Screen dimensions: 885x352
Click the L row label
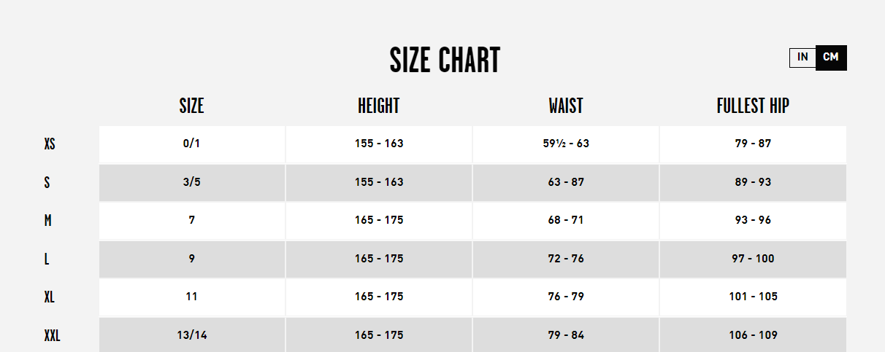pyautogui.click(x=46, y=259)
